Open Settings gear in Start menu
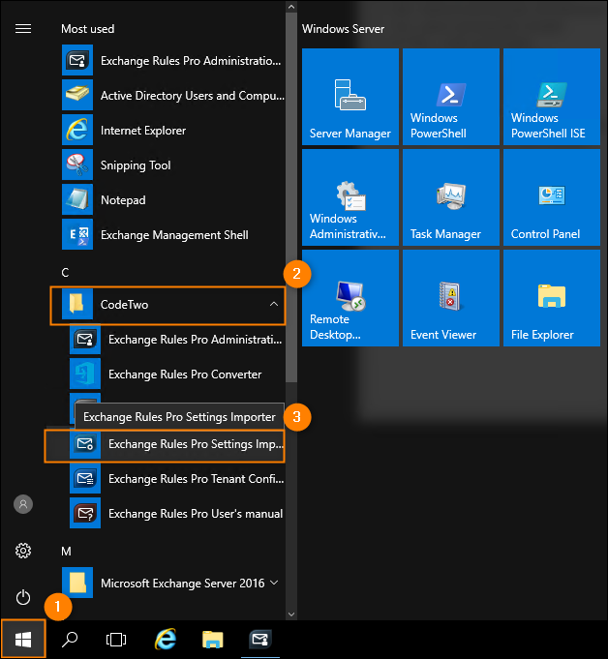Image resolution: width=608 pixels, height=659 pixels. (23, 551)
